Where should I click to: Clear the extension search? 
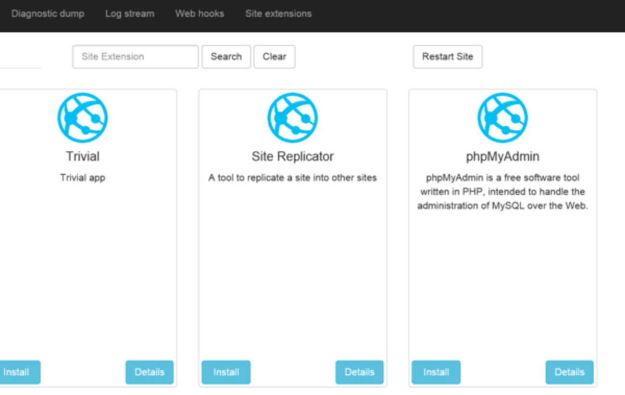[275, 57]
